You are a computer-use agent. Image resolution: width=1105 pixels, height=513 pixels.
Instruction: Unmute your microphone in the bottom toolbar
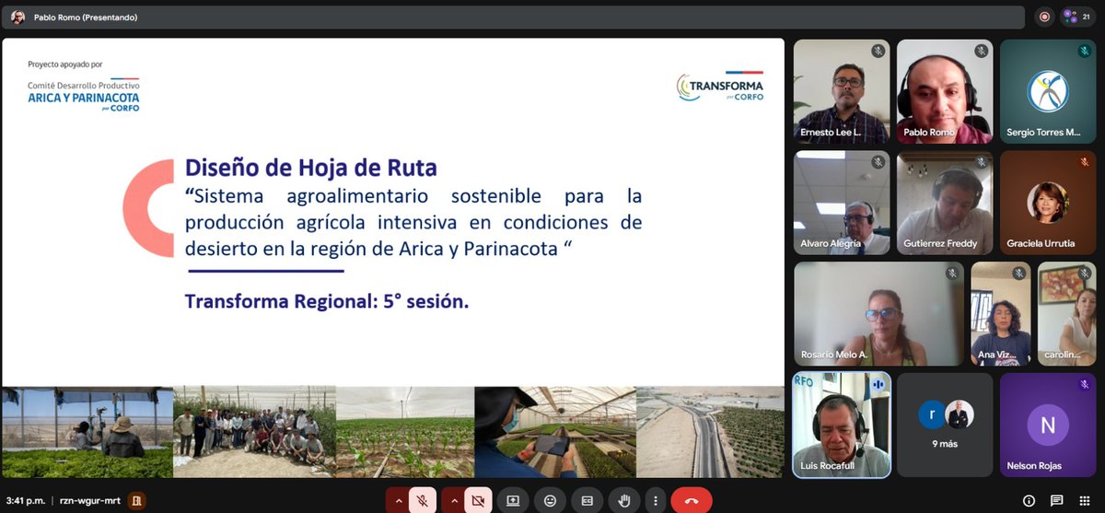(x=422, y=500)
